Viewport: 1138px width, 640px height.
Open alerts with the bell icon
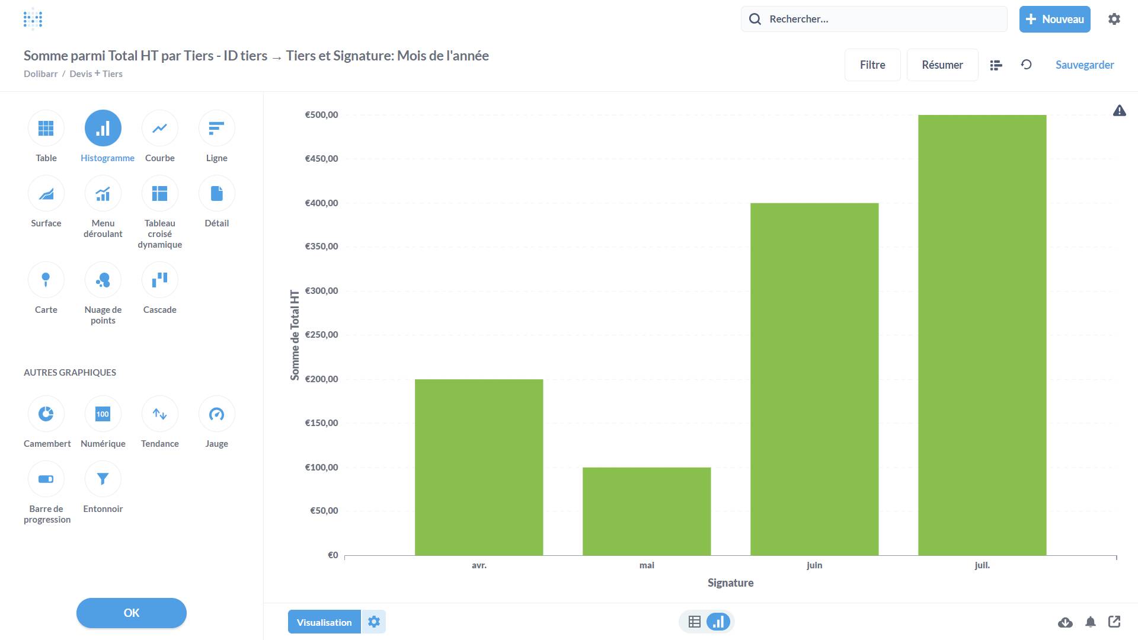(x=1091, y=622)
